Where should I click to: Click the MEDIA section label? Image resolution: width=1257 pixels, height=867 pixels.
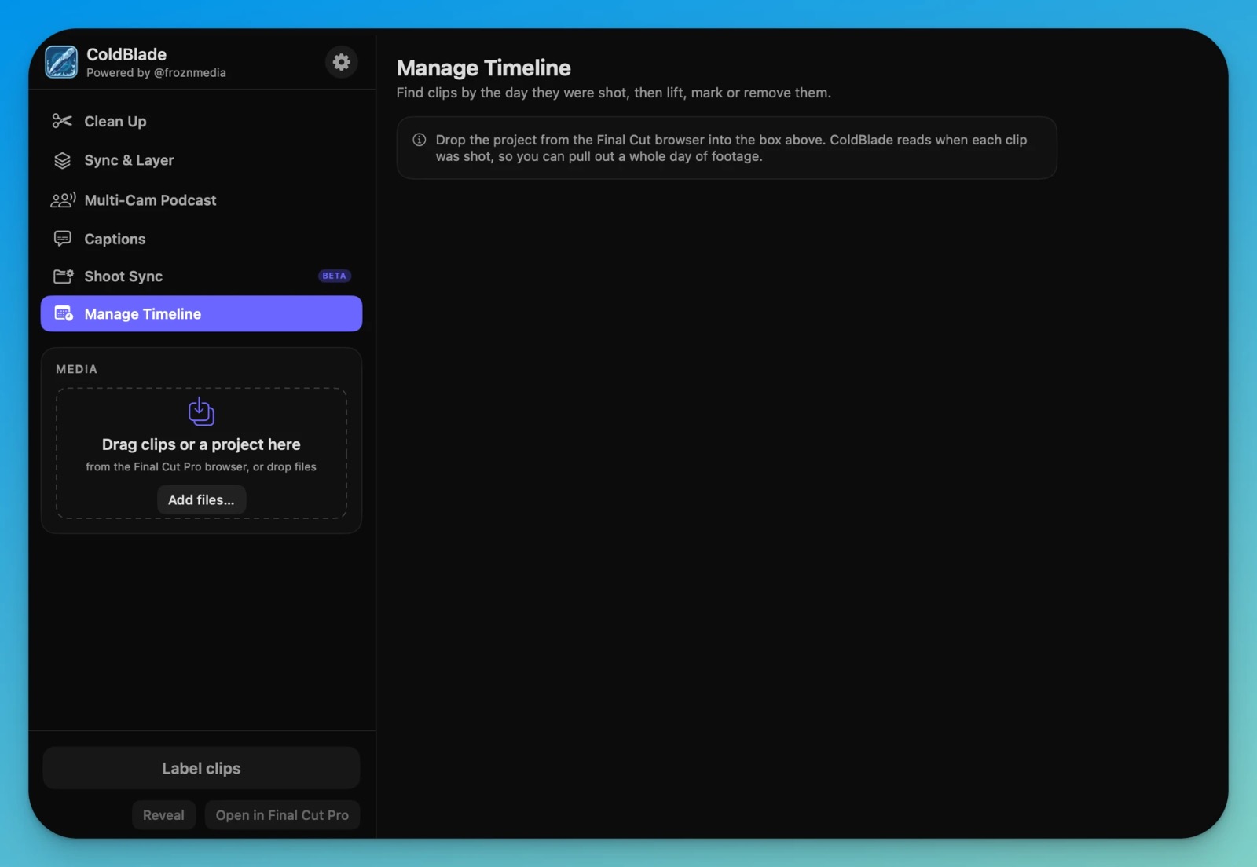click(x=77, y=369)
